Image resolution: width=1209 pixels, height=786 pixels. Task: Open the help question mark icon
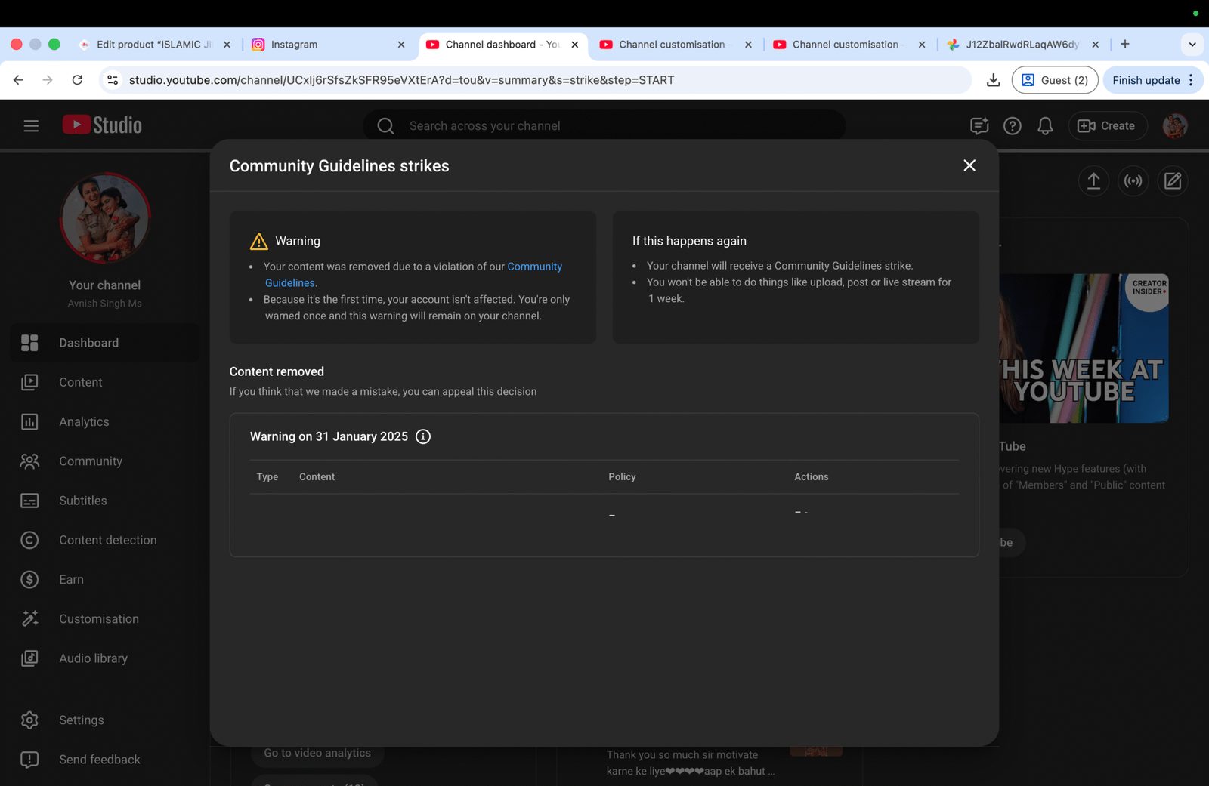click(1012, 126)
